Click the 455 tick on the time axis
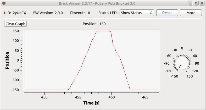206x110 pixels. (78, 97)
